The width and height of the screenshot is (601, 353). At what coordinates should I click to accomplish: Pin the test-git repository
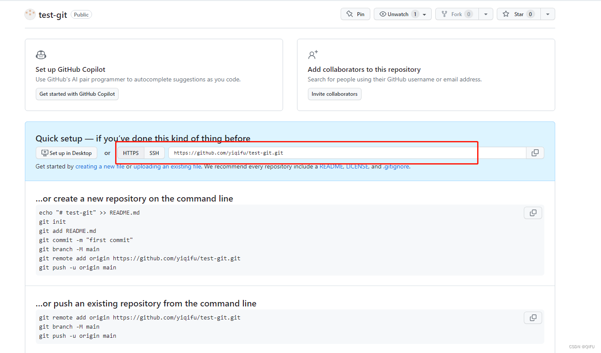click(355, 14)
